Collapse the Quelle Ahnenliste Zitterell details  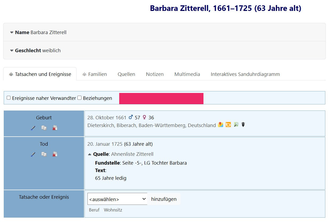tap(90, 154)
